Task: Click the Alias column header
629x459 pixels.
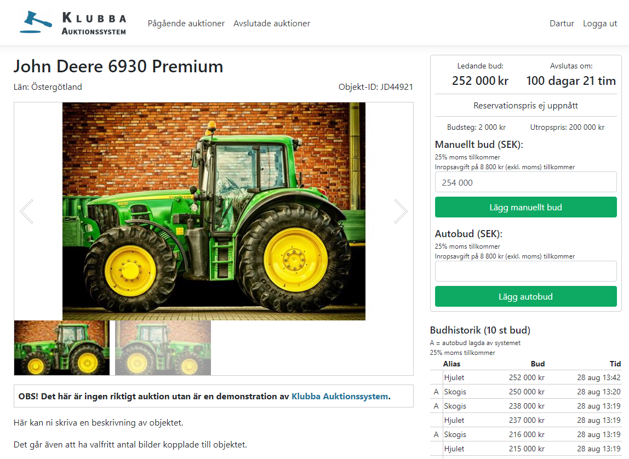Action: tap(451, 364)
